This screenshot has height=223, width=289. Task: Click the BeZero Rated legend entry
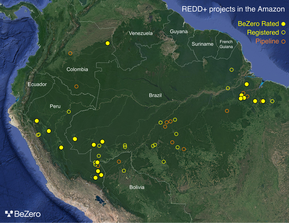pos(262,24)
